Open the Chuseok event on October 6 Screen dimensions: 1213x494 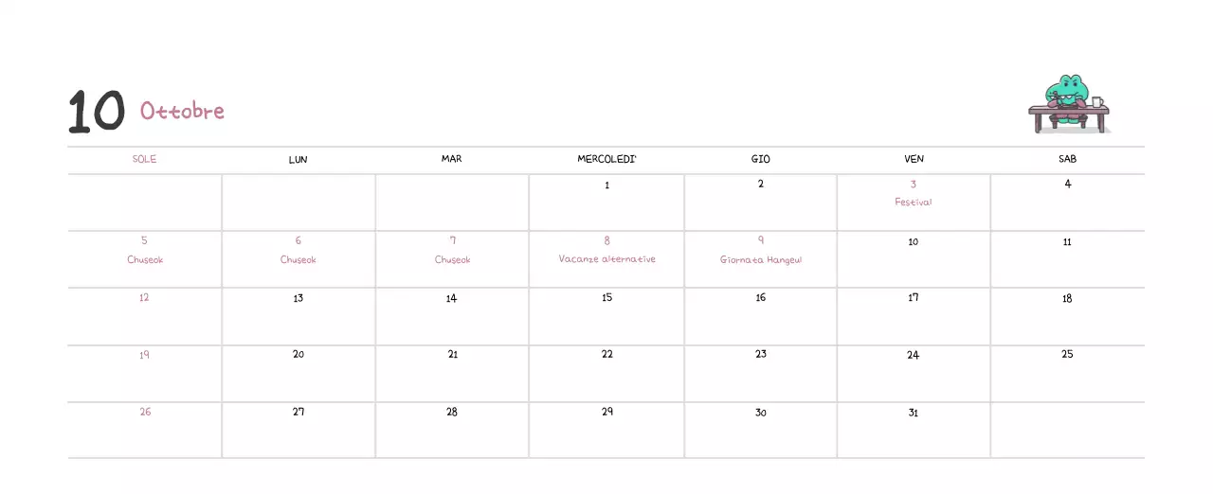click(299, 259)
